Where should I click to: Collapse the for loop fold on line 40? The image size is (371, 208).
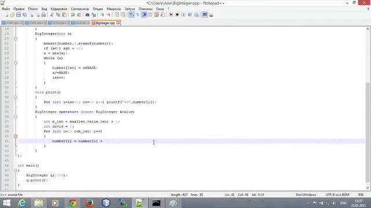click(16, 136)
